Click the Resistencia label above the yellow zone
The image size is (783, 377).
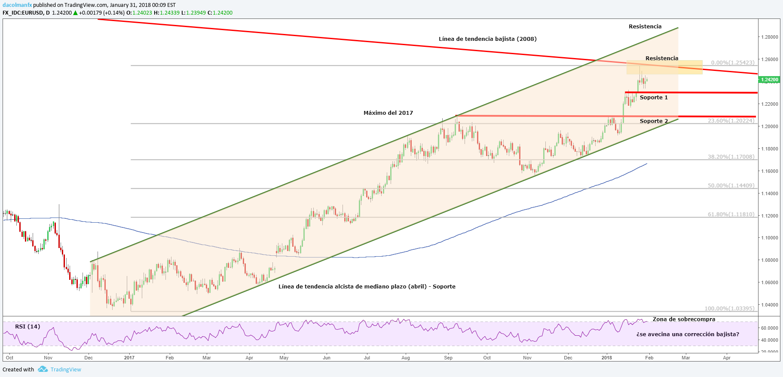[x=662, y=58]
